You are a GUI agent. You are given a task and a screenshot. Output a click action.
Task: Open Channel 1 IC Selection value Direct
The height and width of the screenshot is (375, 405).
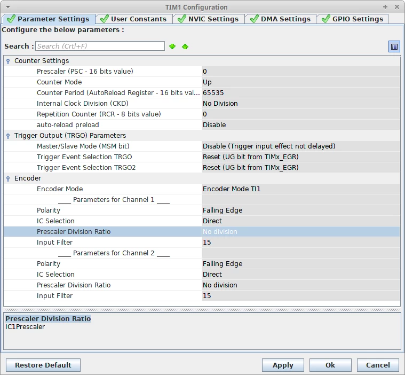301,221
